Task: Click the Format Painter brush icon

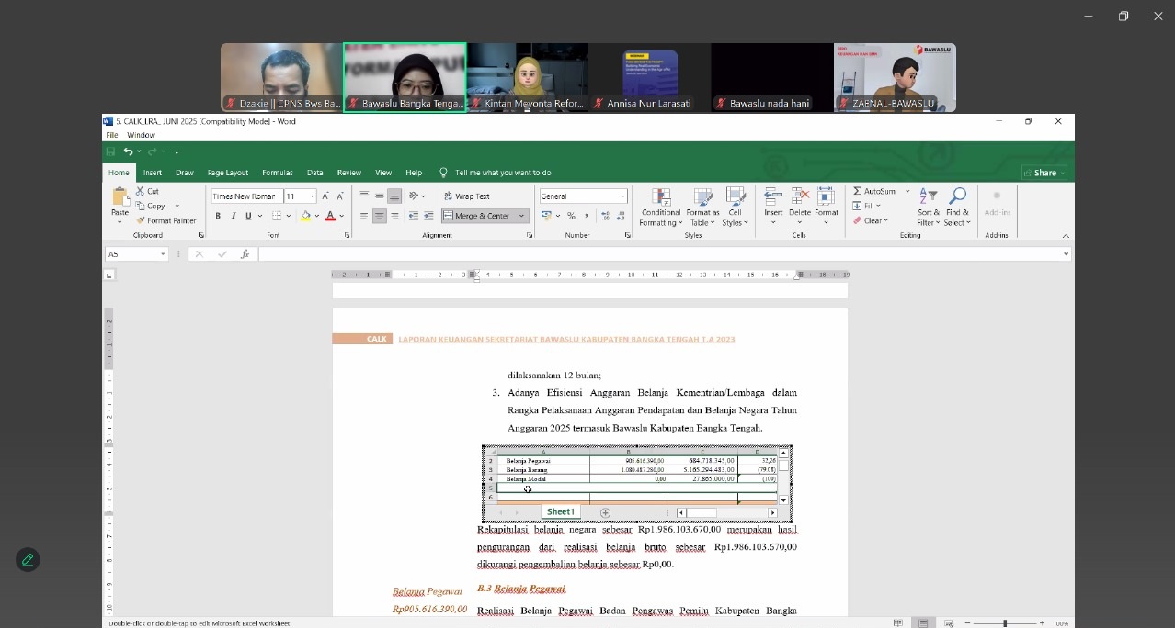Action: point(141,220)
